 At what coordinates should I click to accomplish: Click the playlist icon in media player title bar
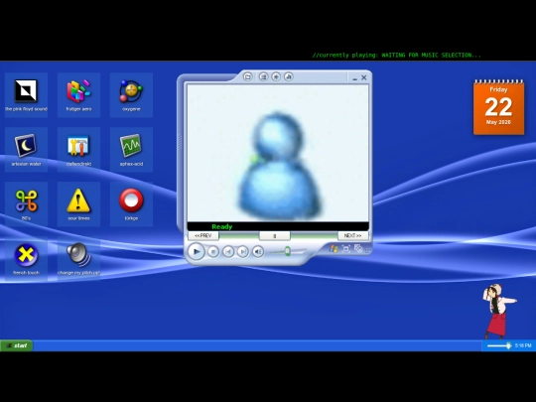(263, 76)
